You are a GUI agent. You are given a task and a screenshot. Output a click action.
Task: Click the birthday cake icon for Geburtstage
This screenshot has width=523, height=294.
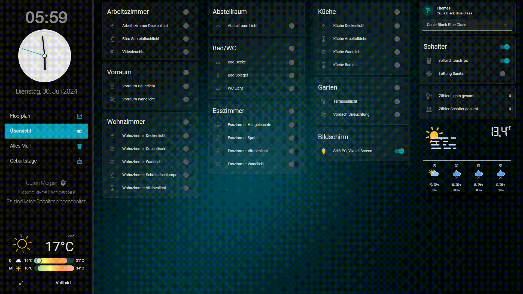pyautogui.click(x=80, y=161)
